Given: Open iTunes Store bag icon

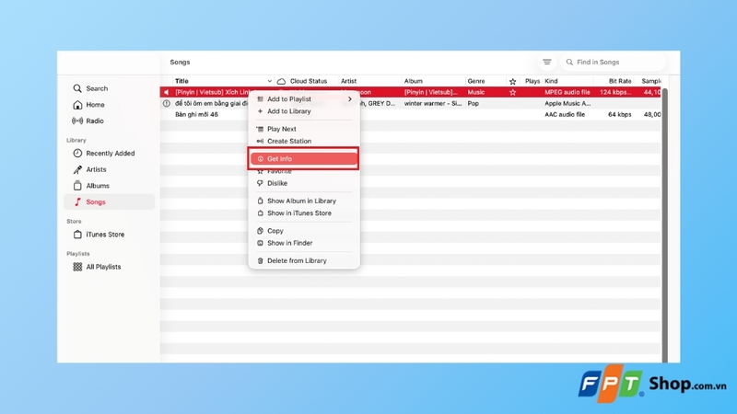Looking at the screenshot, I should click(x=77, y=235).
